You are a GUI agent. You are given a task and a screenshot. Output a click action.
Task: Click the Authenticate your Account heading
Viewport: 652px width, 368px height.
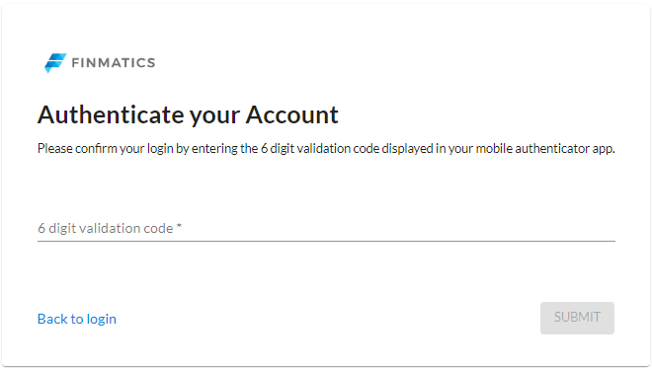click(188, 115)
